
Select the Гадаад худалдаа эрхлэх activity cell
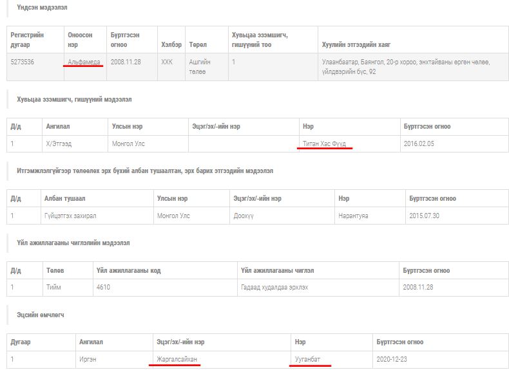click(x=274, y=287)
